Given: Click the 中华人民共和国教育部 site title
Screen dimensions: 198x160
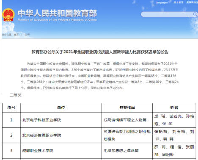Looking at the screenshot, I should tap(57, 13).
